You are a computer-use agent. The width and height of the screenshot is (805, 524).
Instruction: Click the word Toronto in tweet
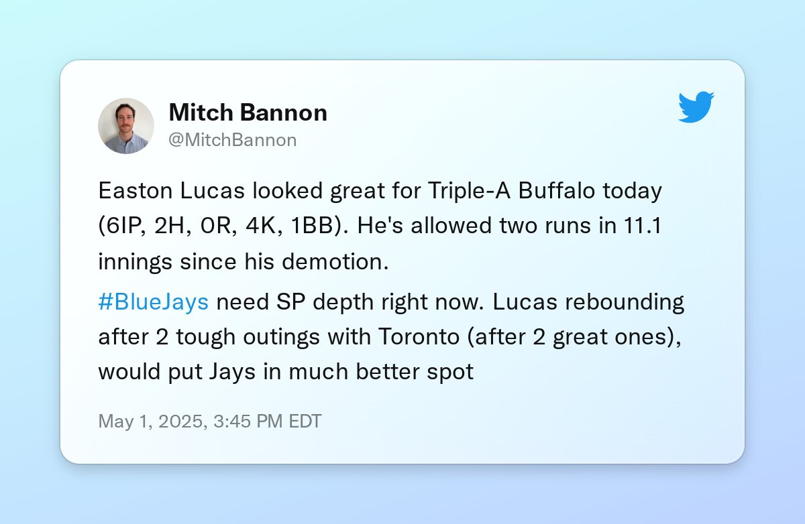tap(403, 337)
